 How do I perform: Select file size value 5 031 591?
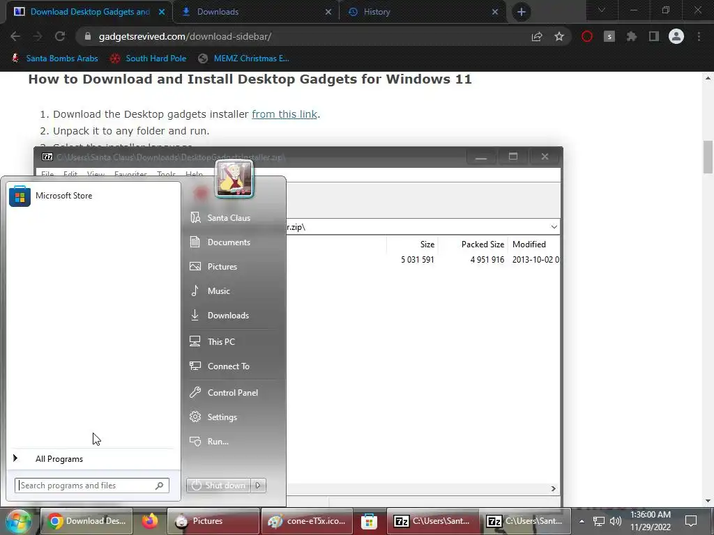418,260
